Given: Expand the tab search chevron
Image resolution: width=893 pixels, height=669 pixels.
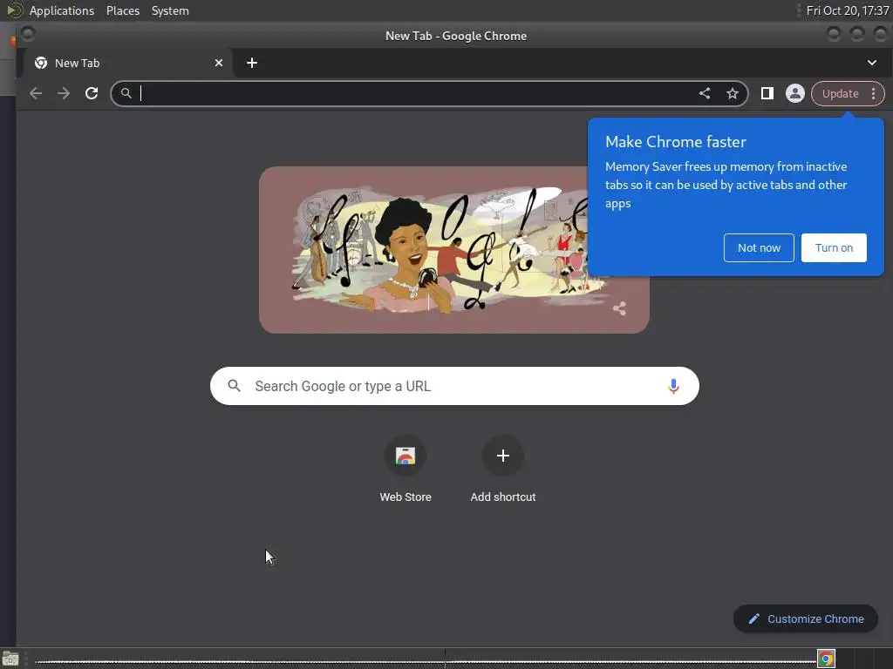Looking at the screenshot, I should pos(872,63).
